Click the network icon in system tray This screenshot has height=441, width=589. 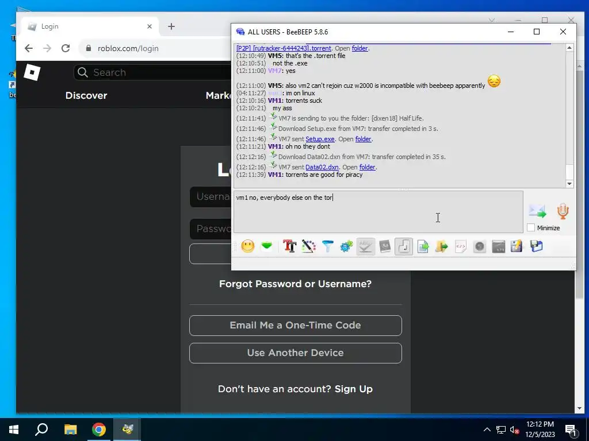(501, 430)
